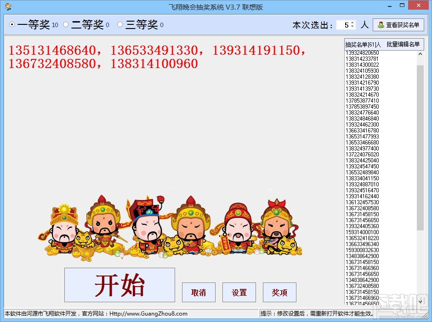Viewport: 432px width, 322px height.
Task: Maximize the 飞翔晚会抽奖系统 window
Action: tap(402, 6)
